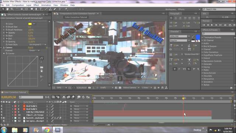236x133 pixels.
Task: Click the timeline current time indicator
Action: click(x=183, y=99)
